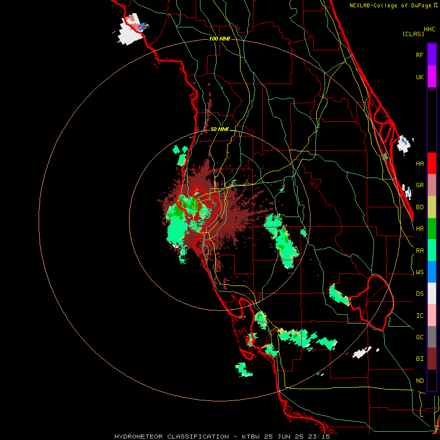
Task: Click the "HHC" product code text
Action: click(430, 29)
